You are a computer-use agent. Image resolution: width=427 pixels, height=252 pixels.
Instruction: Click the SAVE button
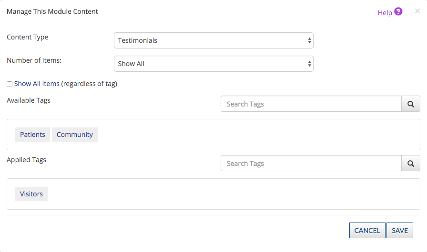point(400,230)
